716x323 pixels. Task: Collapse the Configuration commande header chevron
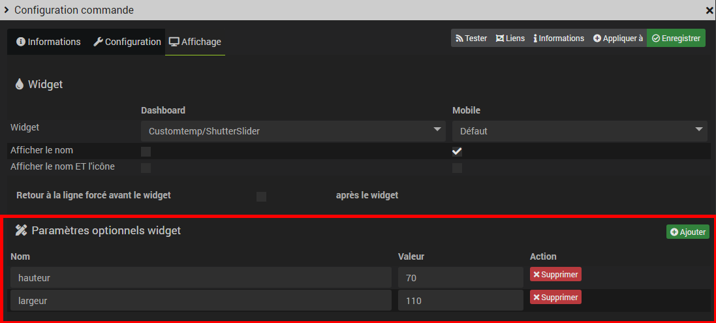tap(6, 10)
